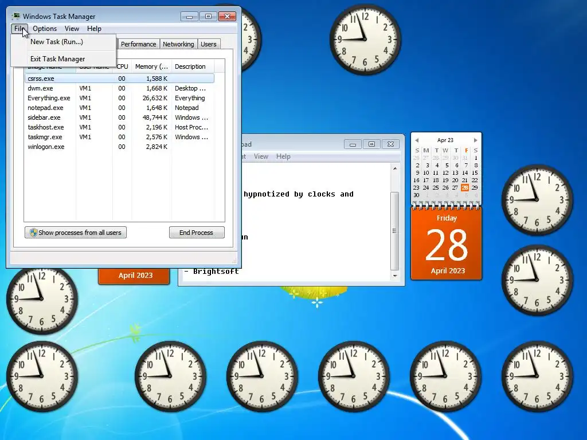Open the Help menu in Notepad
Viewport: 587px width, 440px height.
pos(283,156)
